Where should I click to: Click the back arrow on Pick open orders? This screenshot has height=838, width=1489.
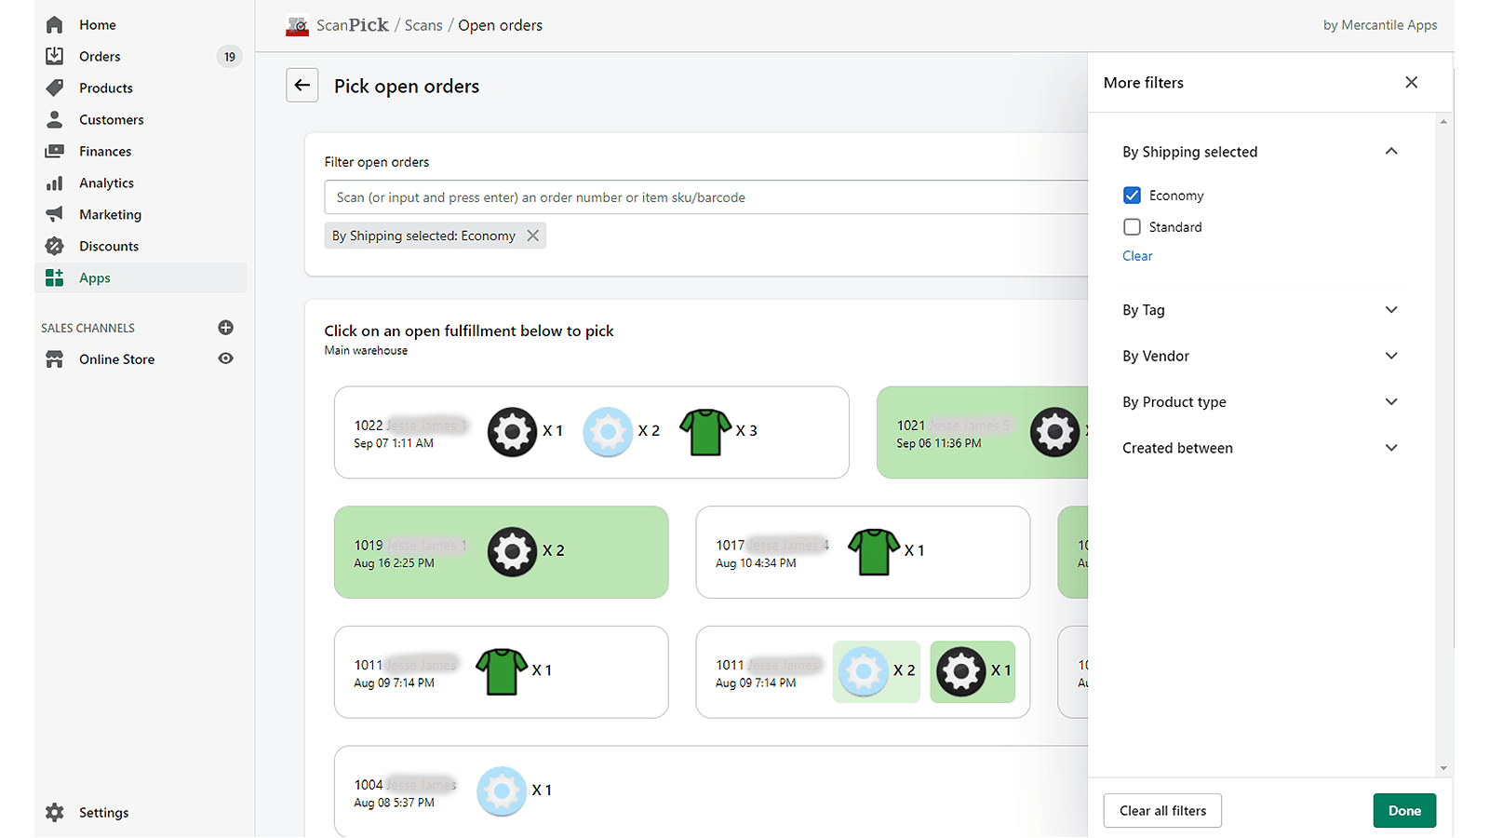pyautogui.click(x=302, y=85)
